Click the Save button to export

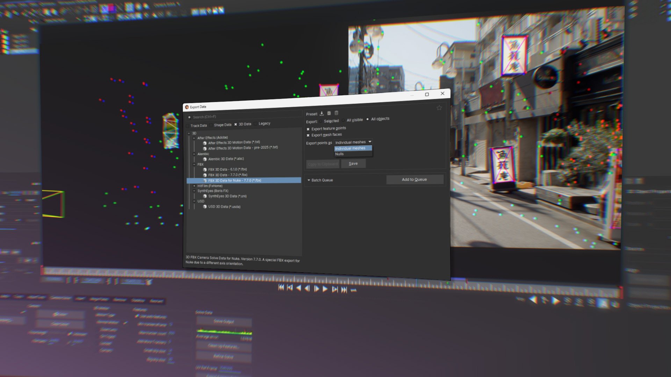point(353,163)
